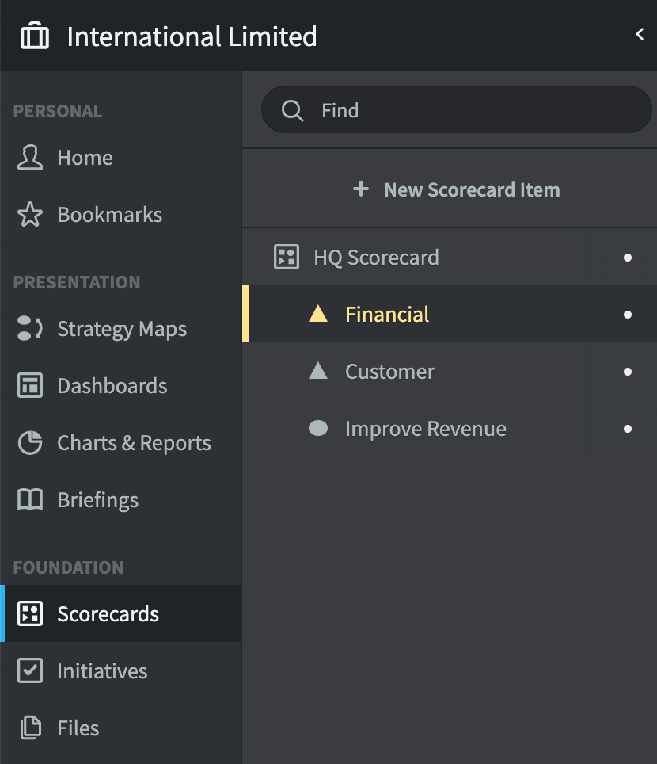Click the Customer perspective triangle
The width and height of the screenshot is (657, 764).
tap(318, 371)
